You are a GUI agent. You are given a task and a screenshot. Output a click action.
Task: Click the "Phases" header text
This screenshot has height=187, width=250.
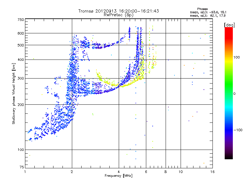tap(202, 9)
